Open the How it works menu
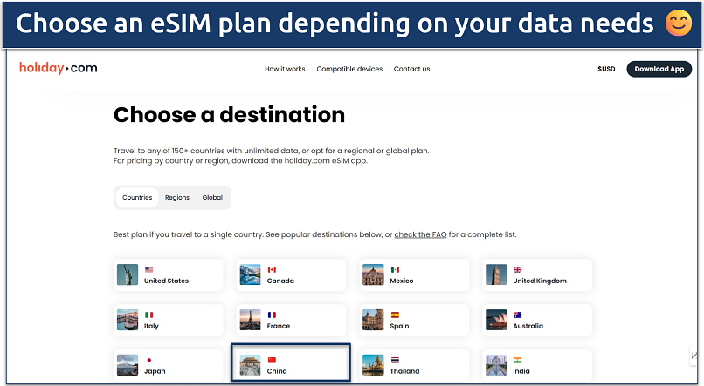Viewport: 704px width, 386px height. [285, 69]
